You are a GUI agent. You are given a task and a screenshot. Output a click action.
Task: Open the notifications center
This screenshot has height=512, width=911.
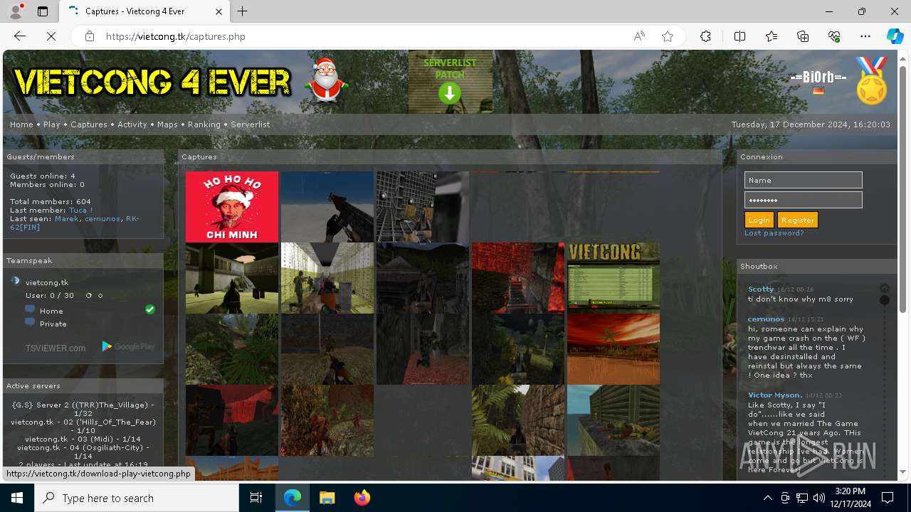point(888,498)
